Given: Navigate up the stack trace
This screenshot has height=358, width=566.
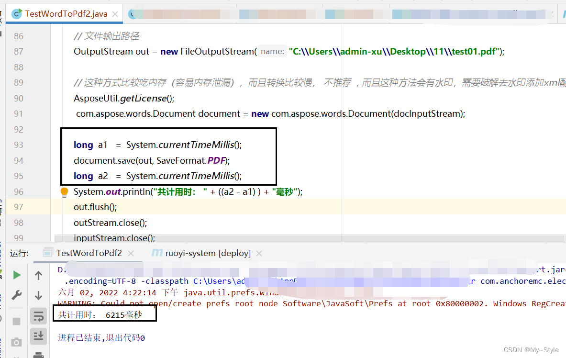Looking at the screenshot, I should pos(38,275).
